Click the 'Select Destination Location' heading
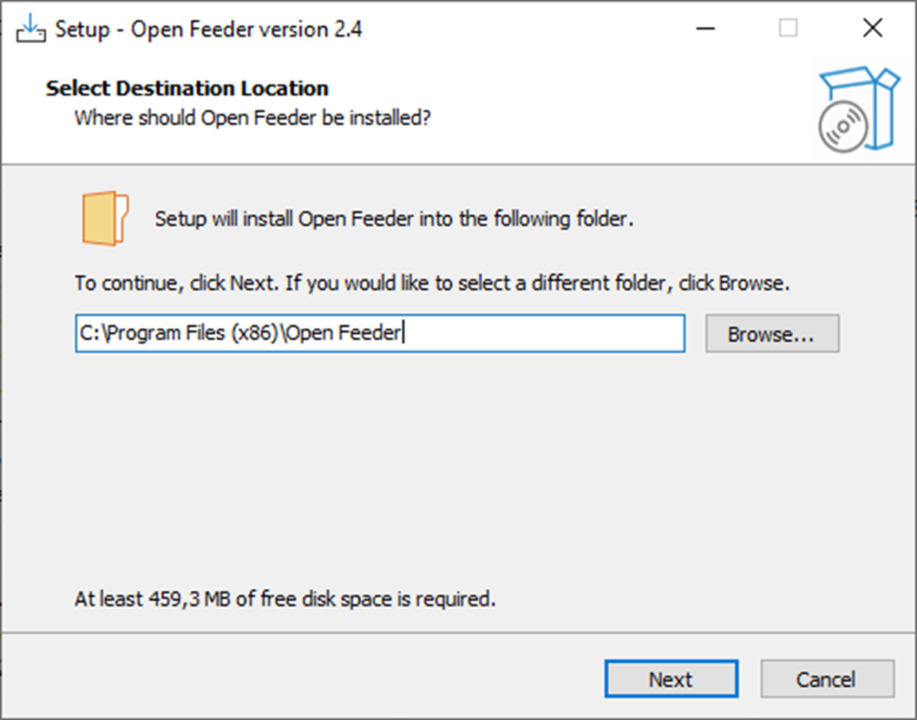 coord(187,89)
